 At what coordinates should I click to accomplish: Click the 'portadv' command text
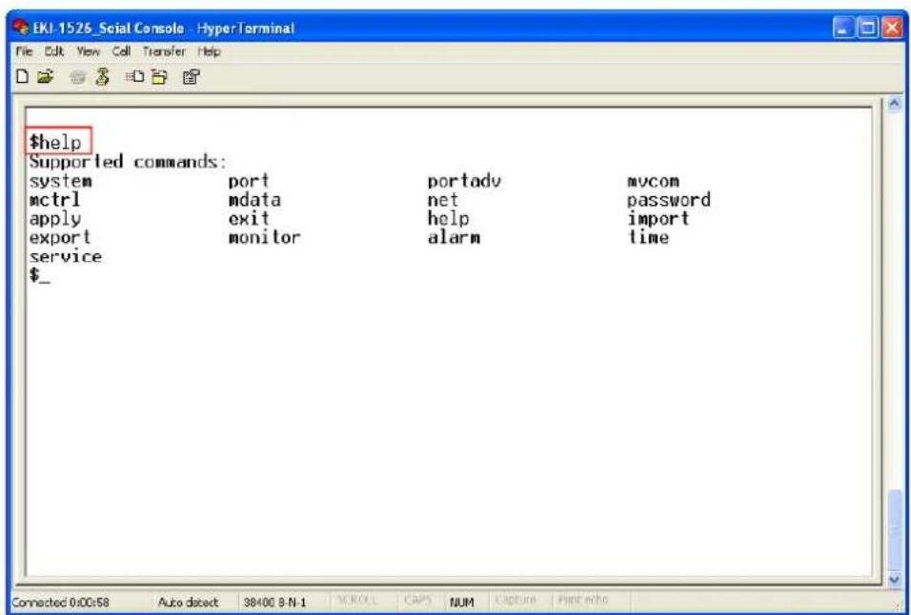[x=464, y=182]
